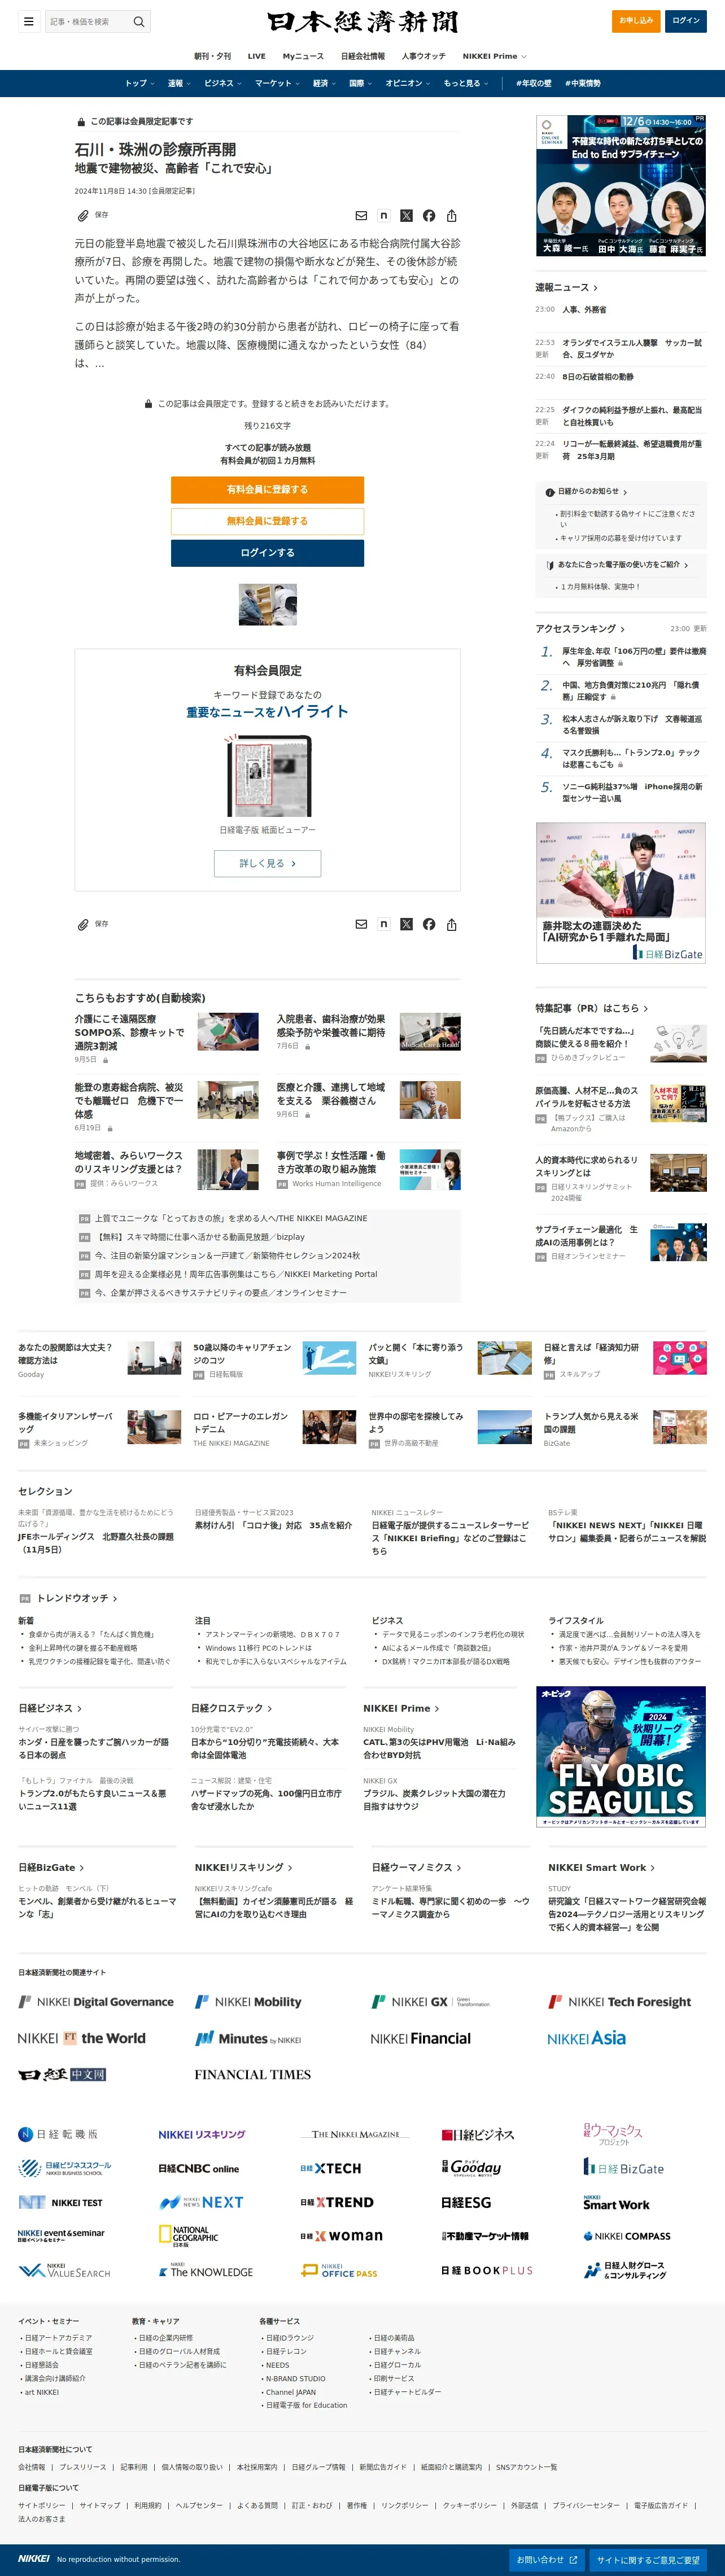Click the orange お申し込み button

pyautogui.click(x=636, y=20)
